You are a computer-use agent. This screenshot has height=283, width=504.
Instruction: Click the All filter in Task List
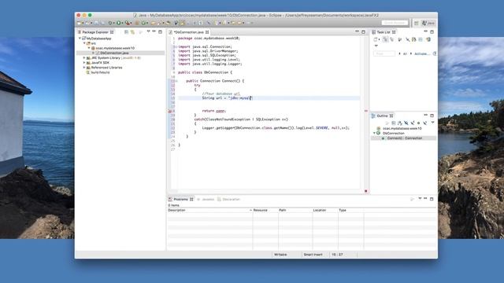pos(405,53)
